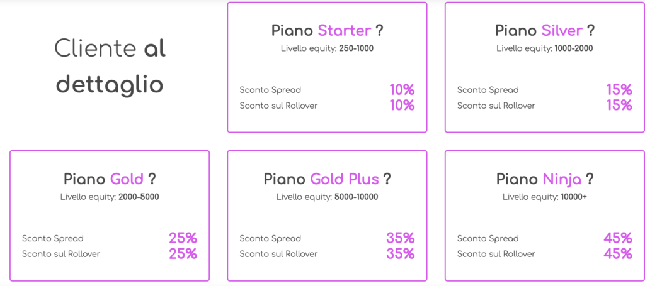
Task: Click the 10% Sconto Spread value
Action: point(402,90)
